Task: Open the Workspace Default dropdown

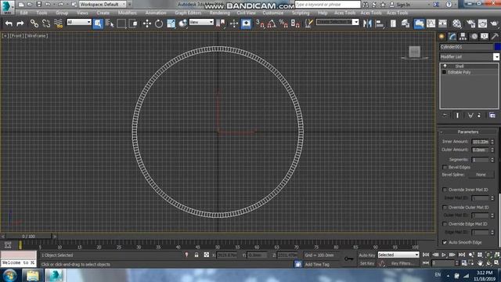Action: pos(103,5)
